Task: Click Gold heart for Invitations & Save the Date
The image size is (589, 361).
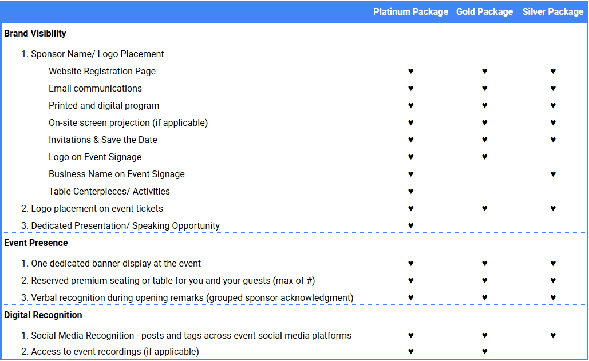Action: [485, 140]
